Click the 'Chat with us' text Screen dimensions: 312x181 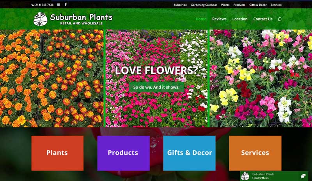(261, 178)
